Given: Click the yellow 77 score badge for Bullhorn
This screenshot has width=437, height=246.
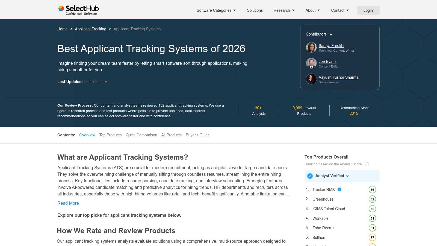Looking at the screenshot, I should (372, 237).
